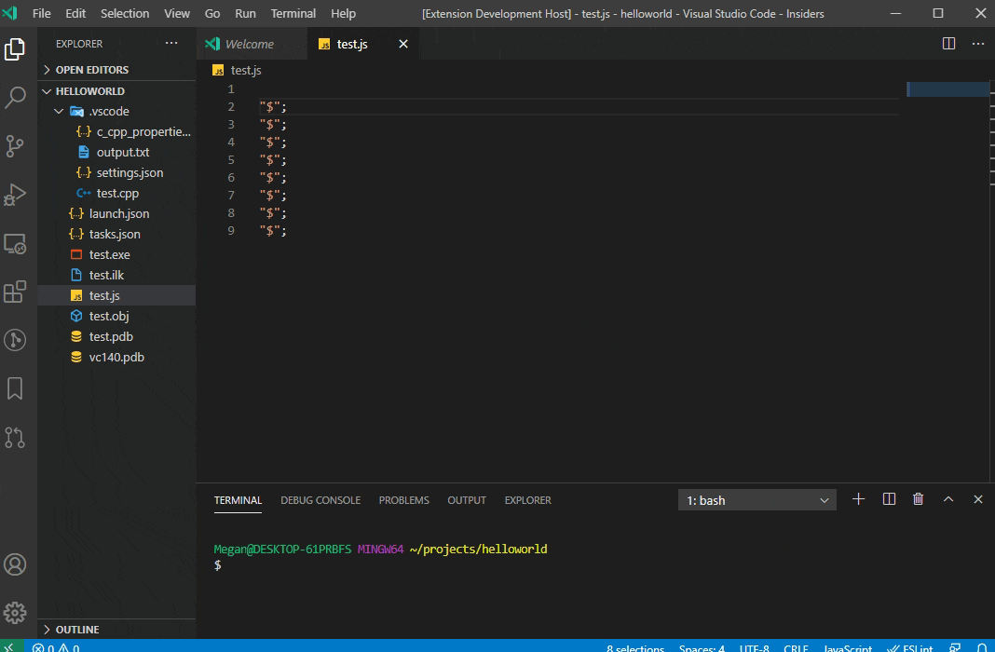Select the Source Control icon
Screen dimensions: 995x652
coord(16,146)
